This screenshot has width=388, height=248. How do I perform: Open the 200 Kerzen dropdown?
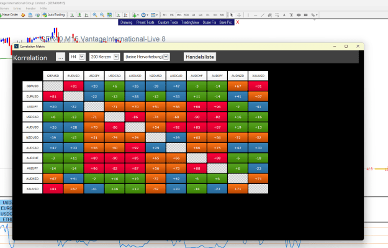point(104,57)
